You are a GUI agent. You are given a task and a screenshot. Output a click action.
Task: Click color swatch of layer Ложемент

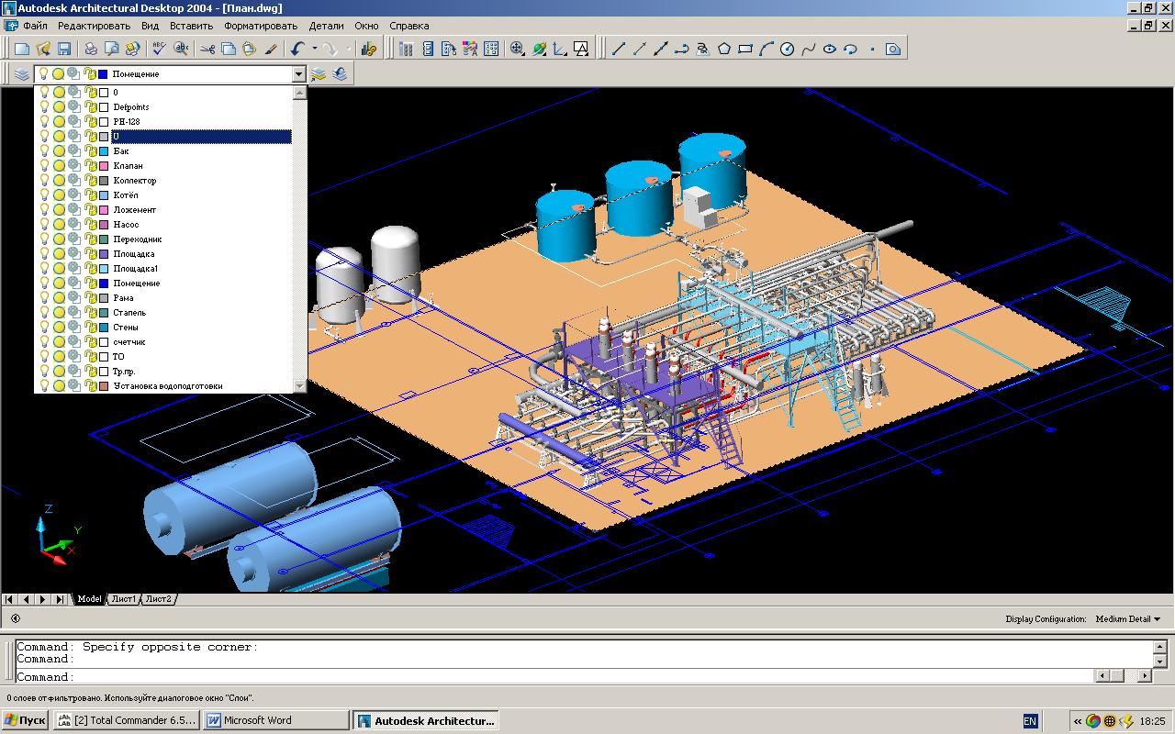104,209
